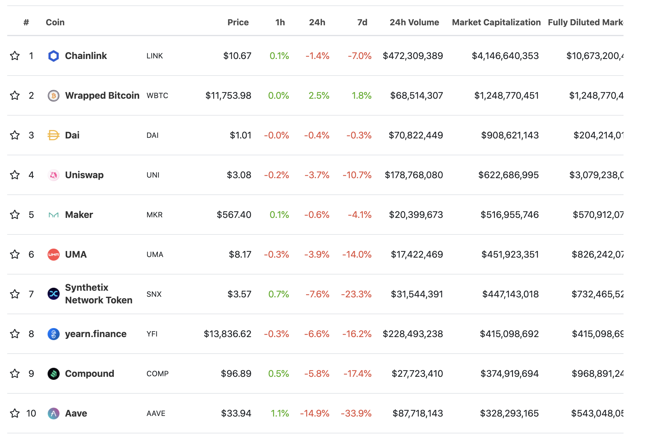The width and height of the screenshot is (647, 437).
Task: Click the 2.5% 24h change value
Action: (x=319, y=95)
